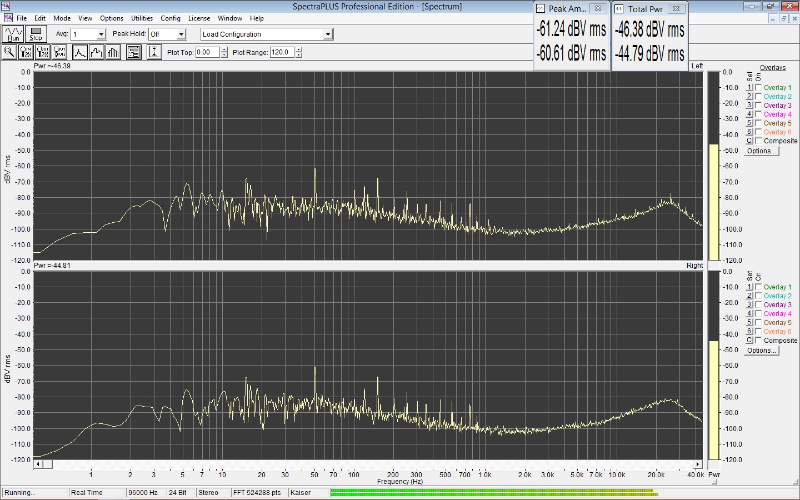Open the Load Configuration dropdown
The width and height of the screenshot is (800, 500).
328,34
